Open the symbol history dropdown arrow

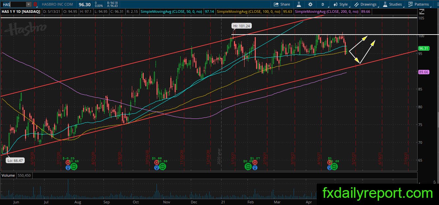pyautogui.click(x=29, y=4)
